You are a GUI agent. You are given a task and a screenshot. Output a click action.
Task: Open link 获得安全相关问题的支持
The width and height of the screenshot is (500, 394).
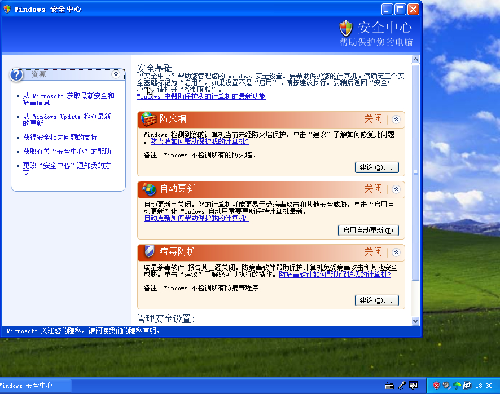(60, 138)
